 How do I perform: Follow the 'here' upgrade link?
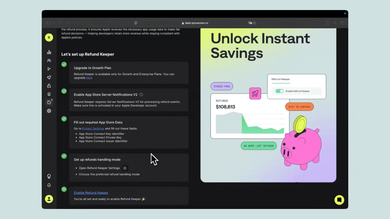click(x=89, y=78)
